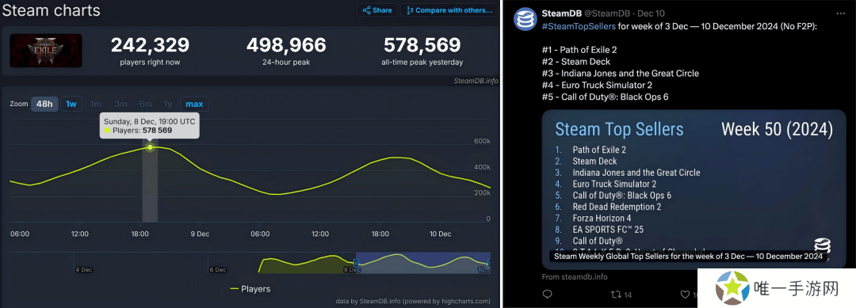The image size is (856, 308).
Task: Click 'Red Dead Redemption 2' in the card
Action: click(617, 207)
